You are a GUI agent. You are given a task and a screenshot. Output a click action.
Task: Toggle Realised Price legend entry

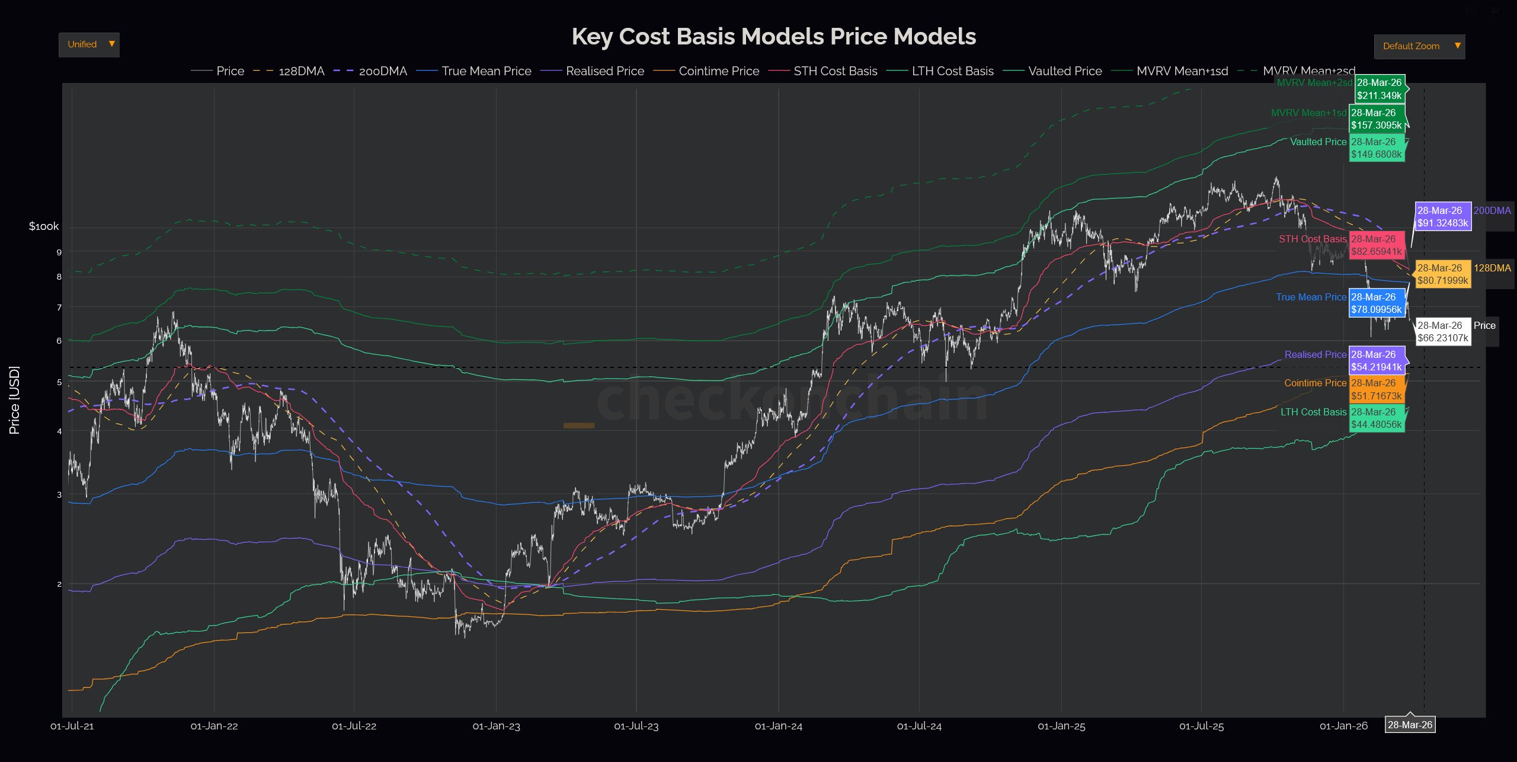tap(604, 71)
